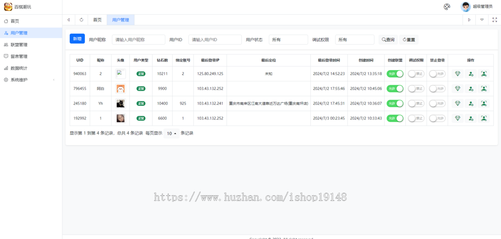Click IP cell 125.80.249.125
This screenshot has height=239, width=501.
point(210,74)
